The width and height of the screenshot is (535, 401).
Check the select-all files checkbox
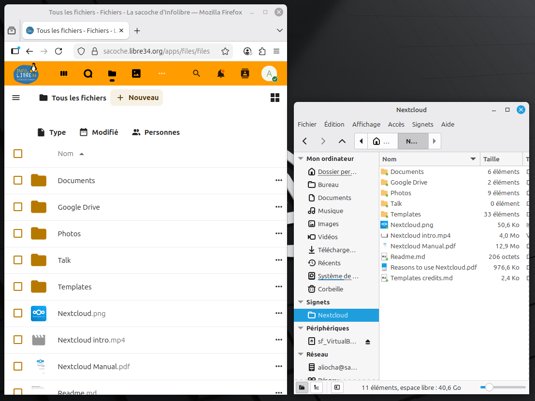click(18, 154)
